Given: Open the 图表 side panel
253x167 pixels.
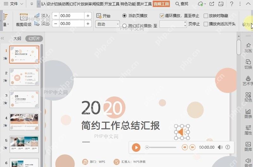Looking at the screenshot, I should coord(248,114).
